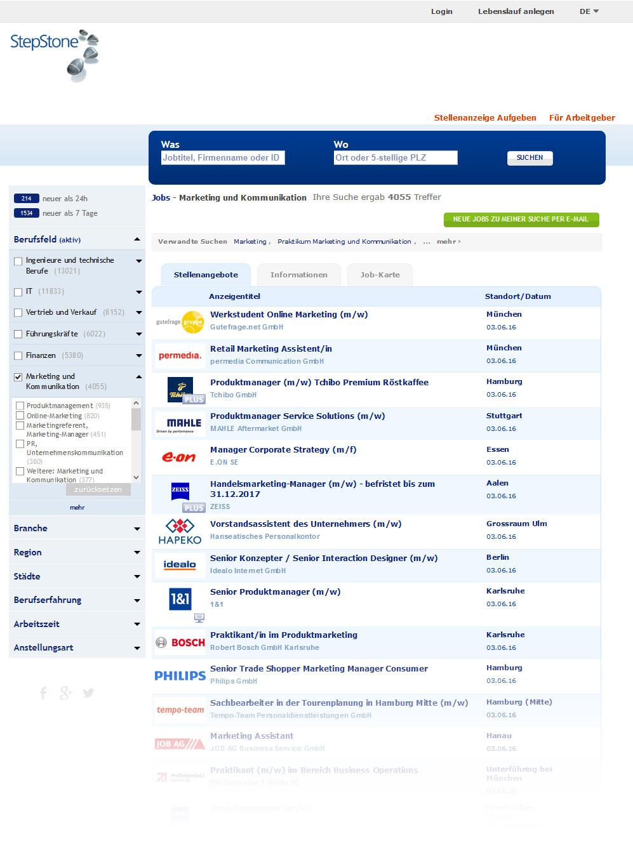Click neuer als 24h filter link

[x=65, y=199]
